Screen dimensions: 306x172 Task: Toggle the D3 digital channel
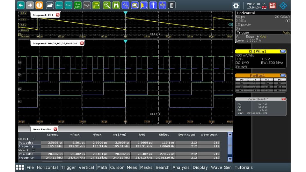[x=280, y=80]
